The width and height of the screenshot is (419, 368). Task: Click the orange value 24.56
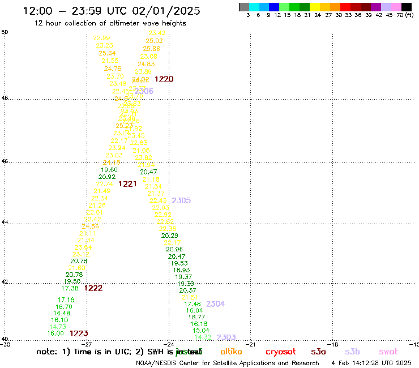pyautogui.click(x=90, y=226)
